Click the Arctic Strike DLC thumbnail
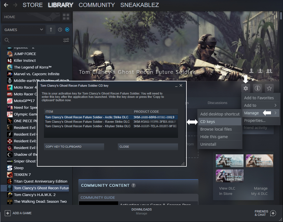Screen dimensions: 283x222 [230, 161]
